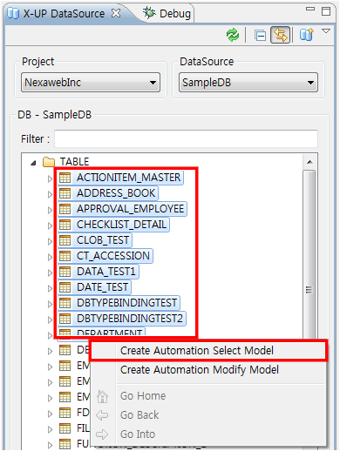
Task: Click the scroll up arrow of table list
Action: coord(309,162)
